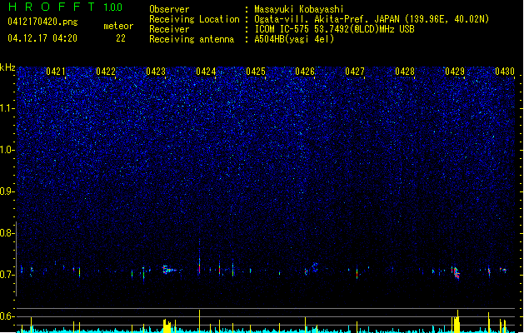
Task: Click the date stamp 04.12.17 04:20
Action: 42,38
